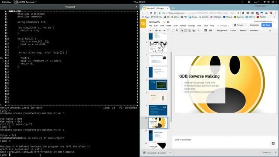Open the Spotify bookmark

[239, 17]
